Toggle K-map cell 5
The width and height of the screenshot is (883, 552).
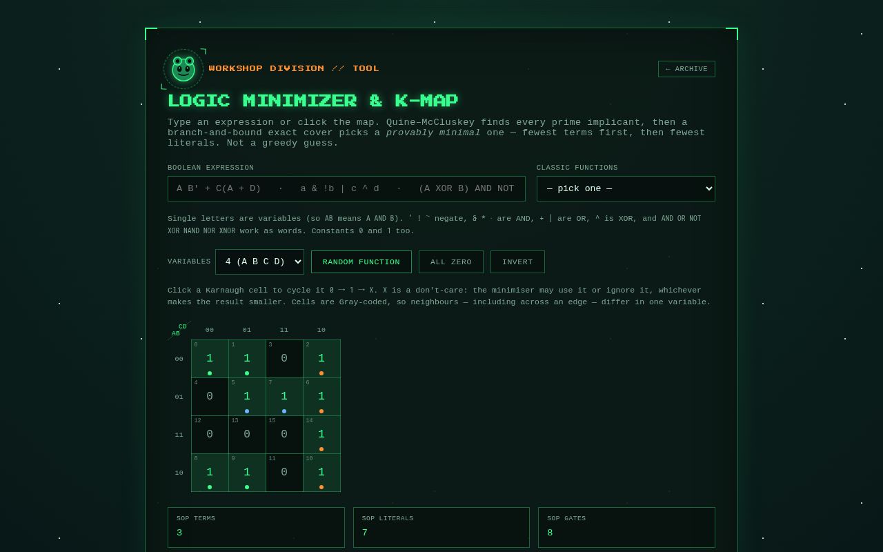tap(247, 397)
